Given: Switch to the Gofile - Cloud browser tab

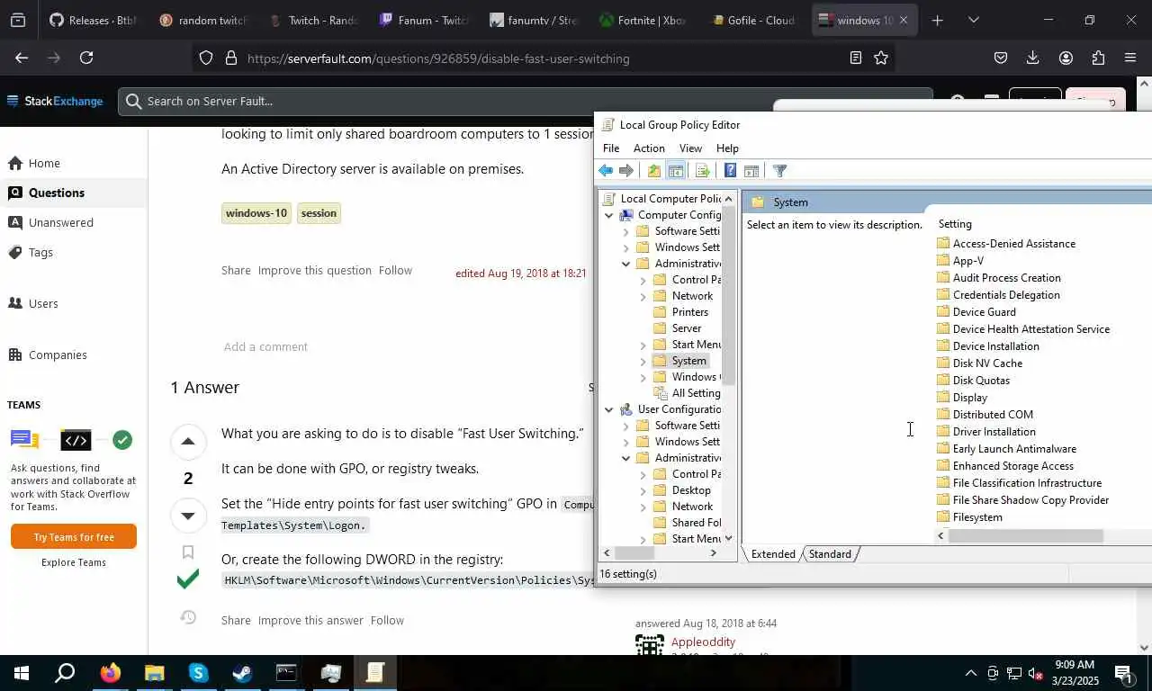Looking at the screenshot, I should coord(752,20).
